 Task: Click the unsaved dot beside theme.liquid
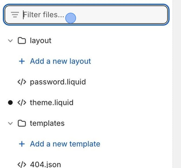pos(11,103)
